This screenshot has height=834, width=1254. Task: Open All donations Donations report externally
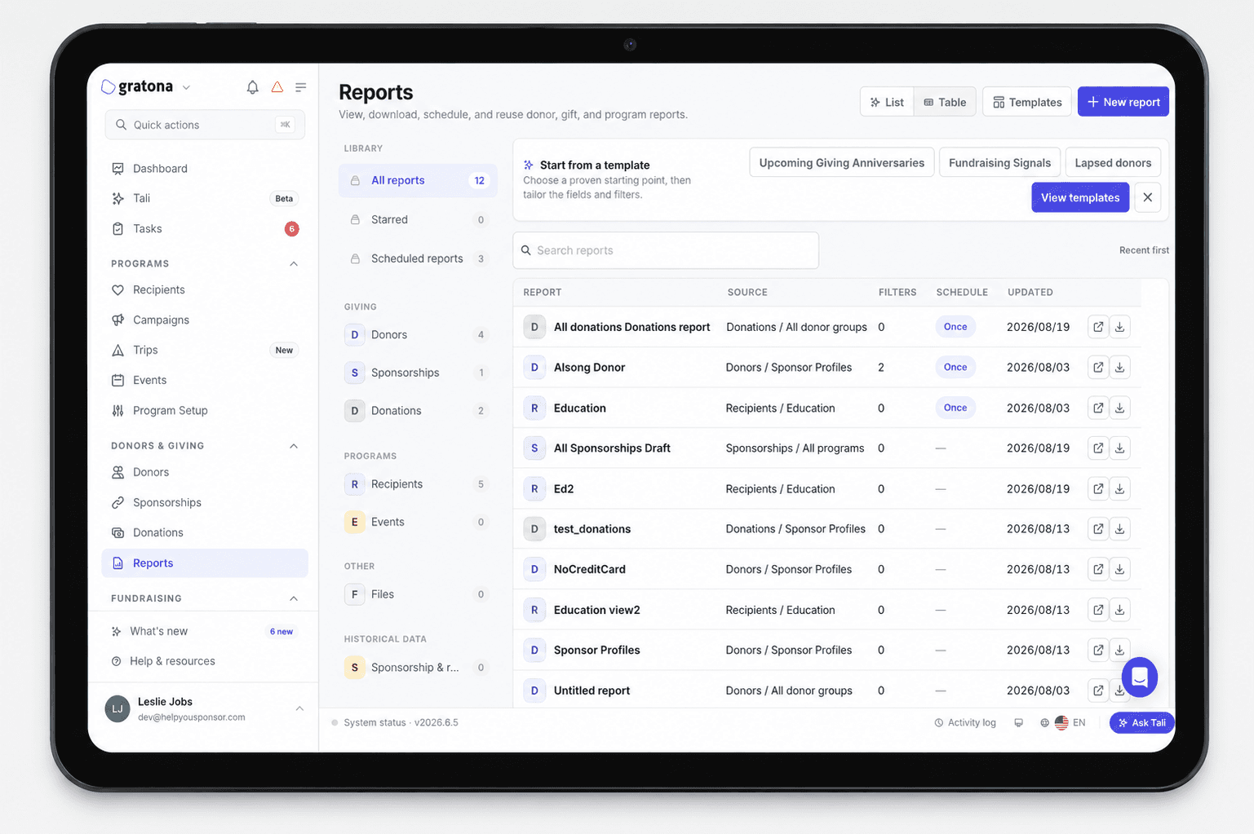tap(1098, 327)
